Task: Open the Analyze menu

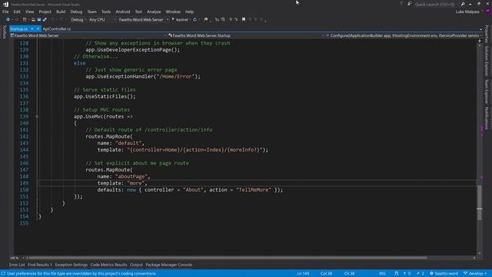Action: pos(154,12)
